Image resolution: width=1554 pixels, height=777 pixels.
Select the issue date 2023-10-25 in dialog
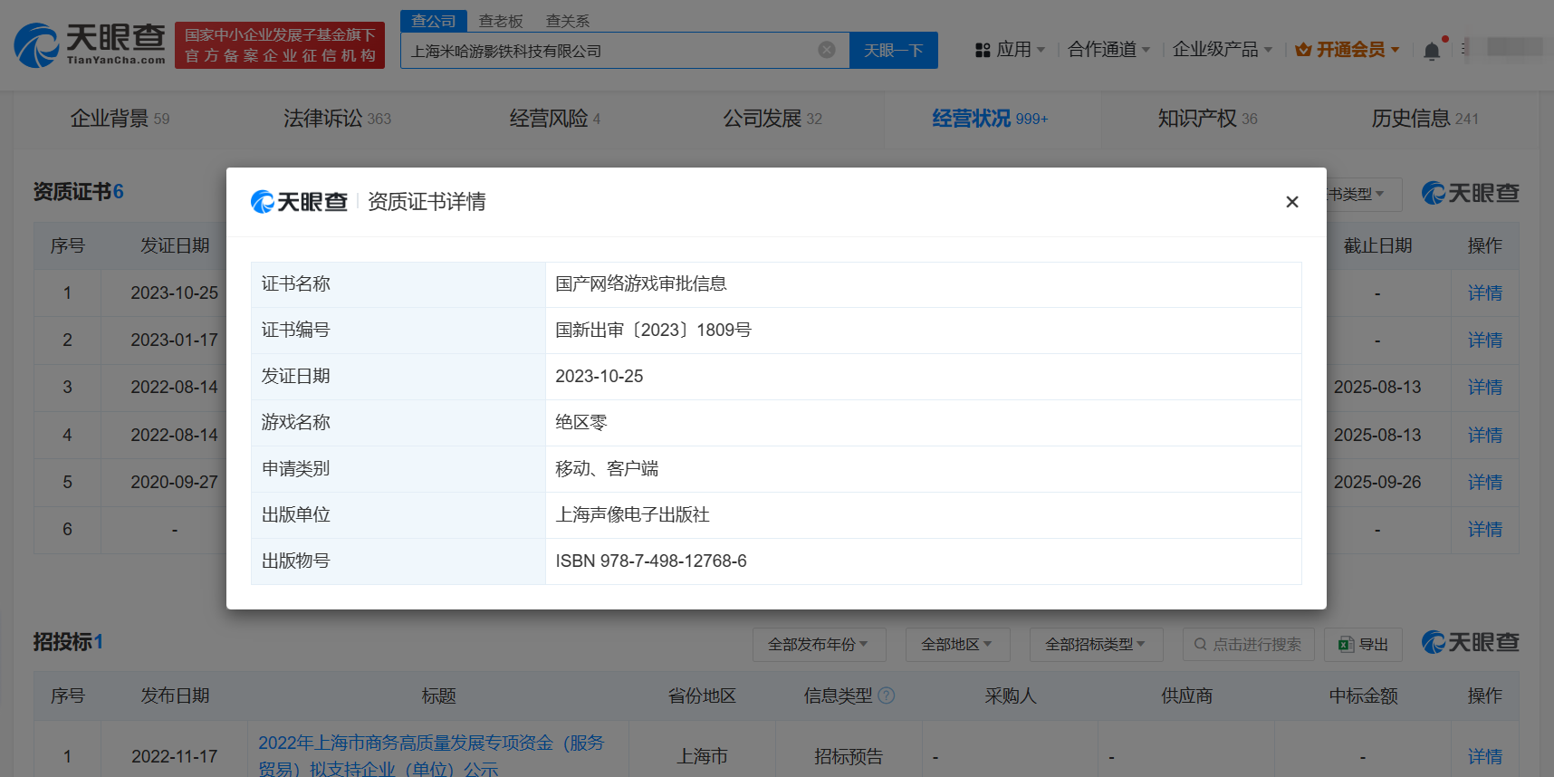point(600,377)
